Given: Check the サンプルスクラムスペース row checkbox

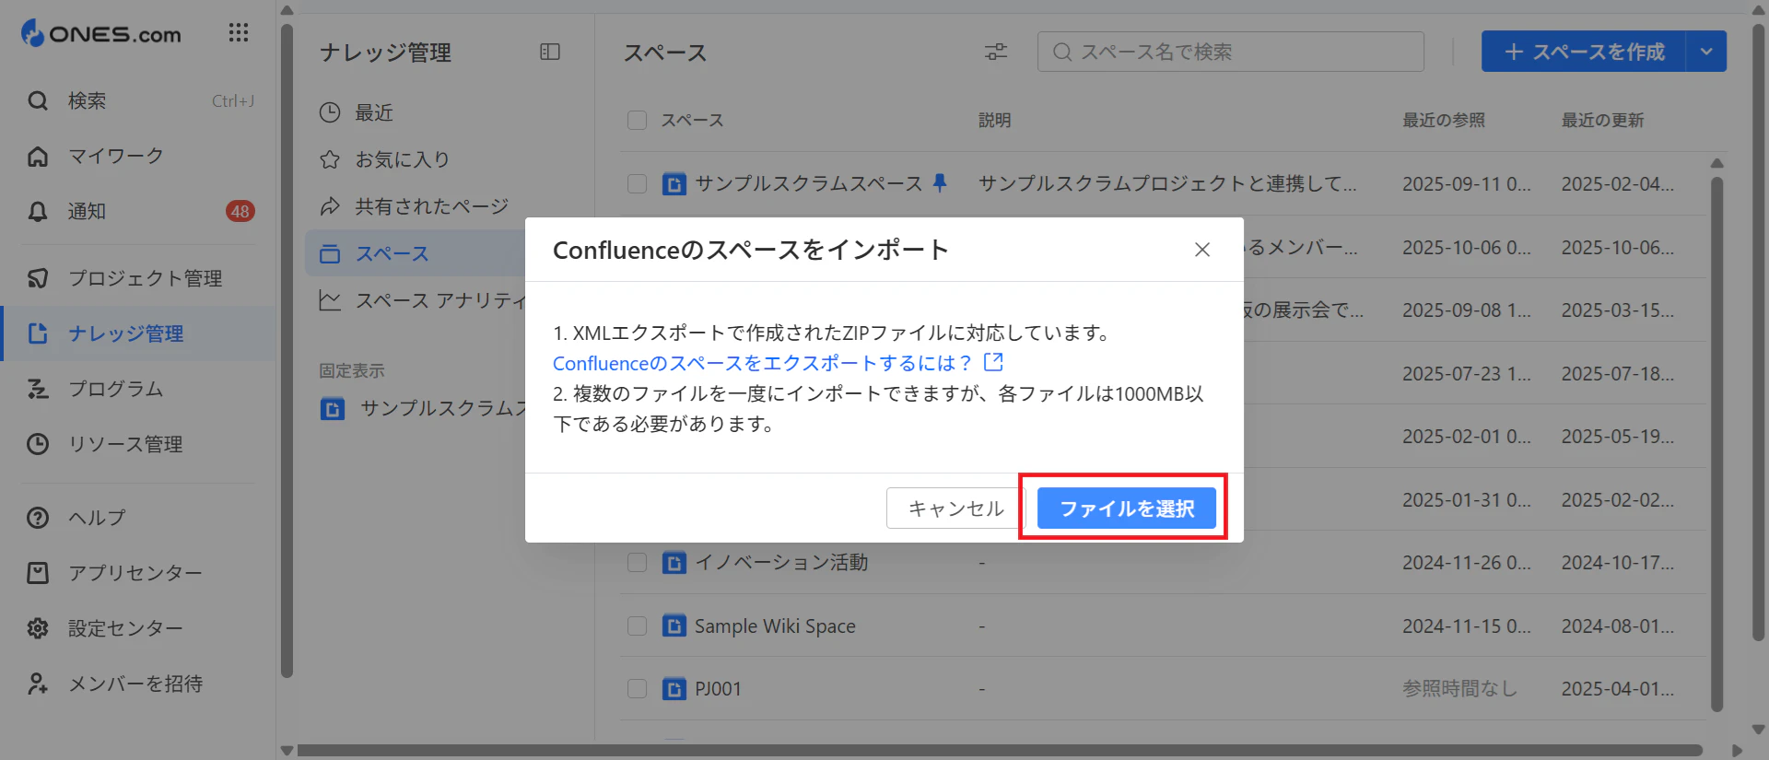Looking at the screenshot, I should [637, 183].
